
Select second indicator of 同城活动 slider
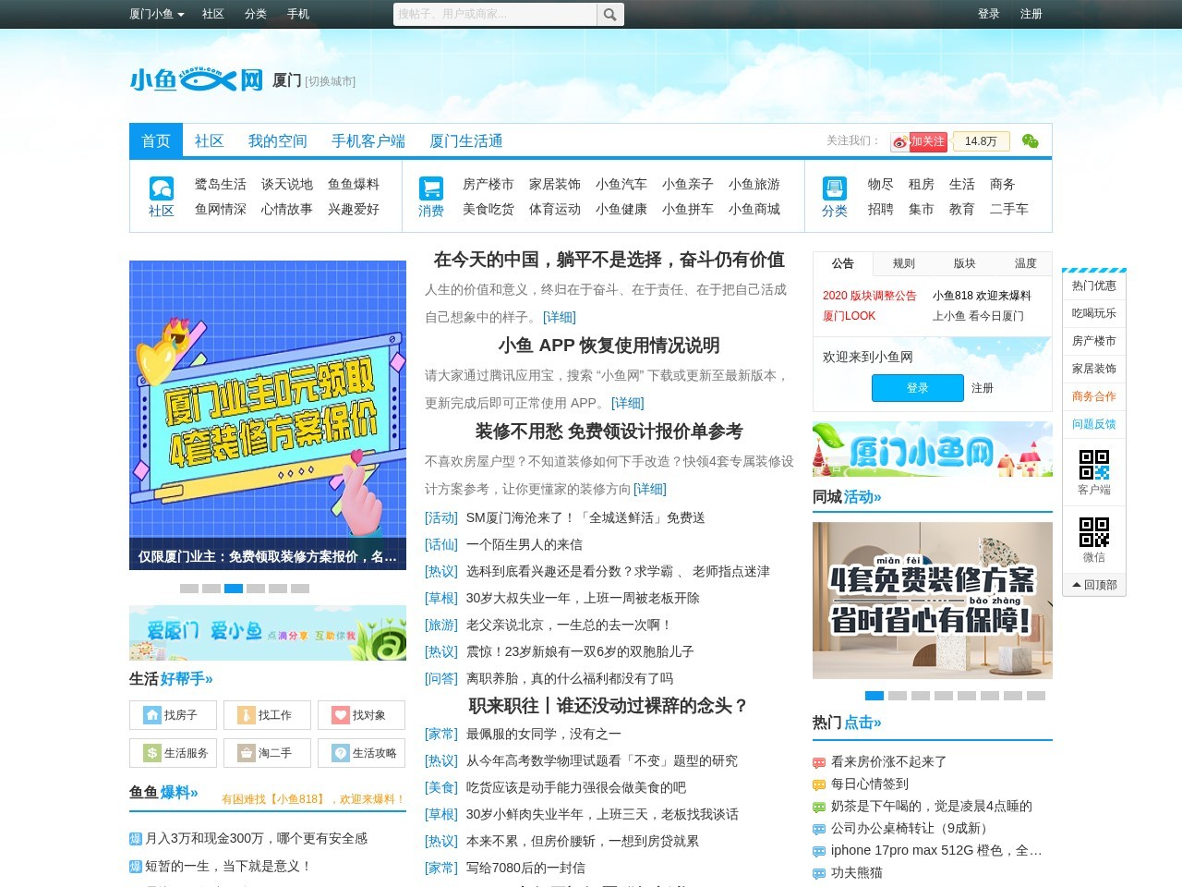pos(898,696)
